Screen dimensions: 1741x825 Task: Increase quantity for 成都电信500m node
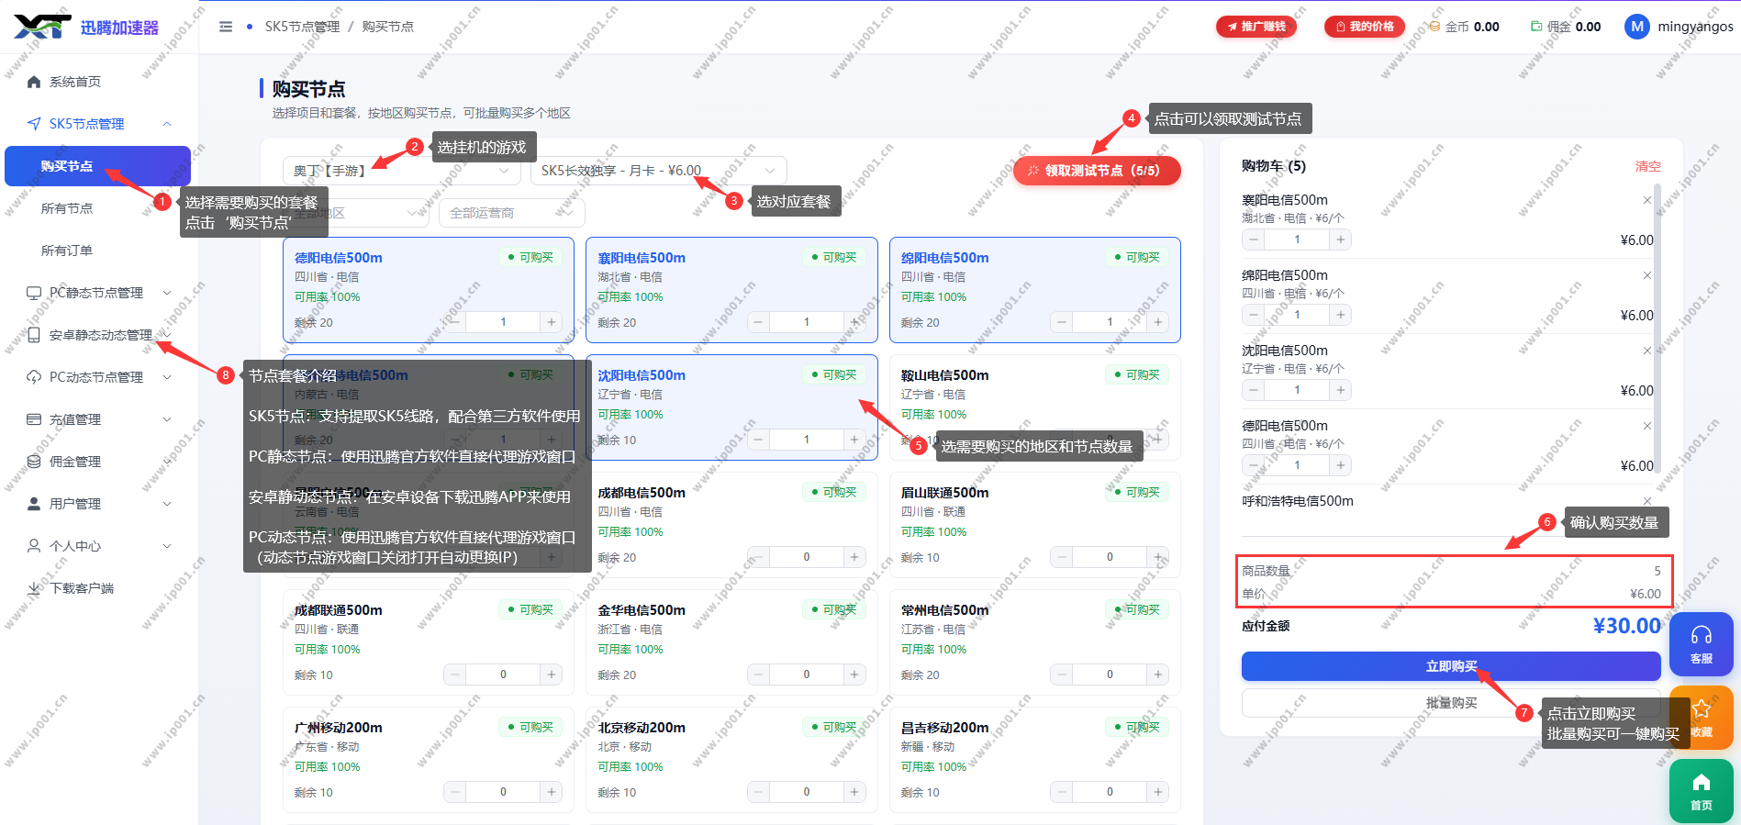pyautogui.click(x=854, y=557)
